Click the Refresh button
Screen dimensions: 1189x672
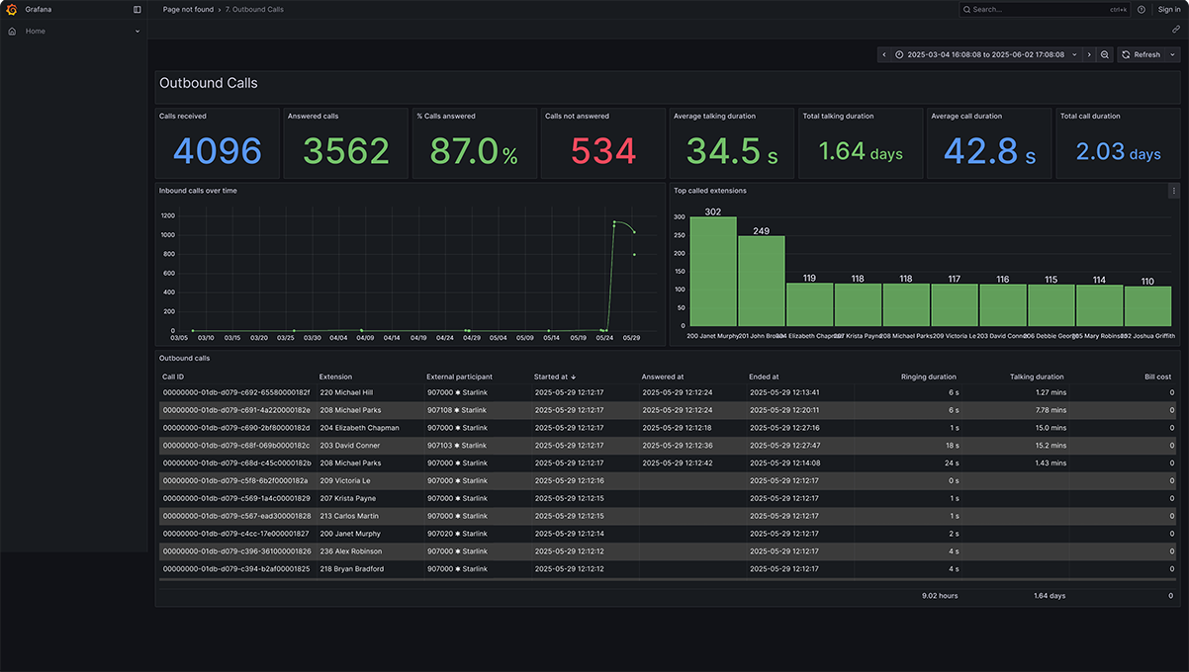click(x=1141, y=55)
